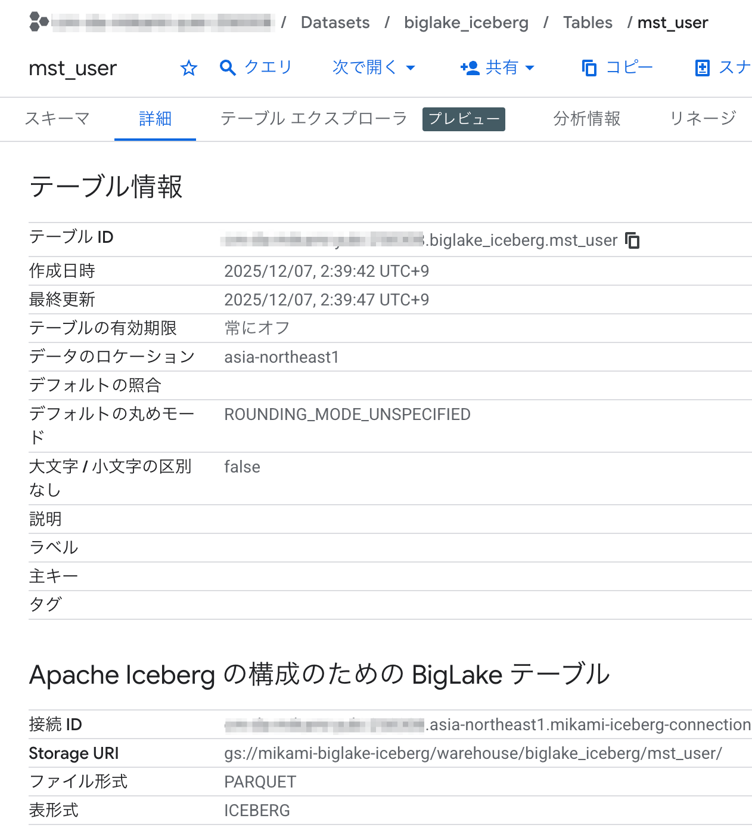Switch to the スキーマ tab
Screen dimensions: 752x840
pos(57,119)
